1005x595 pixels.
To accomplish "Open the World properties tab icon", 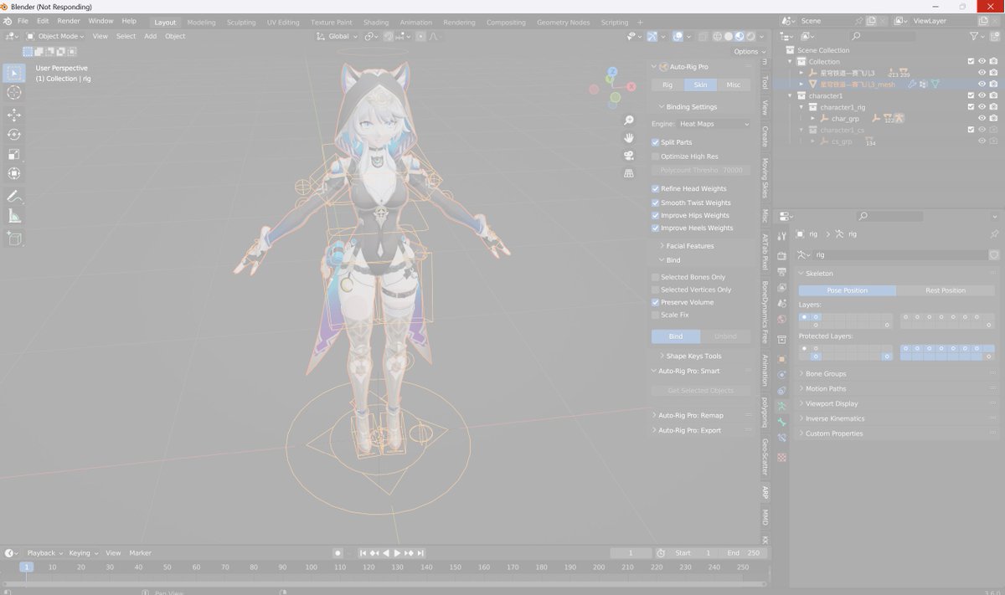I will (781, 319).
